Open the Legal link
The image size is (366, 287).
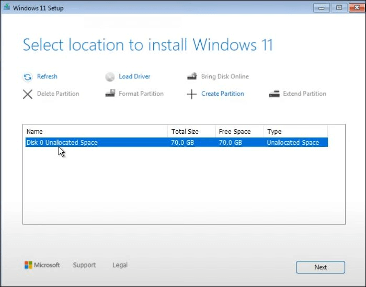(120, 265)
